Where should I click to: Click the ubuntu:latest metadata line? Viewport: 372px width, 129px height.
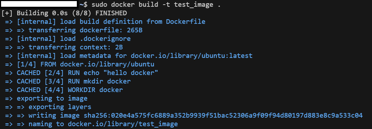[129, 56]
